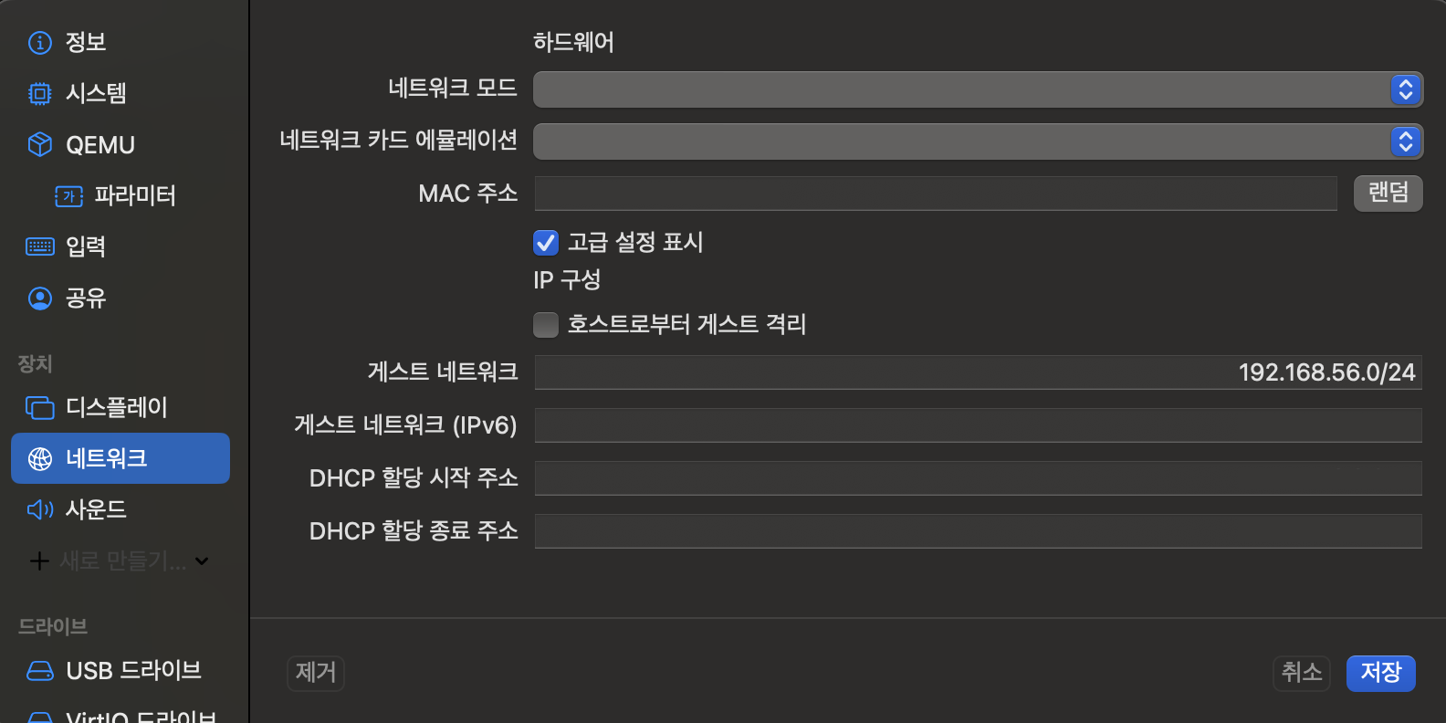Click the 파라미터 arguments icon
Screen dimensions: 1446x723
[69, 196]
